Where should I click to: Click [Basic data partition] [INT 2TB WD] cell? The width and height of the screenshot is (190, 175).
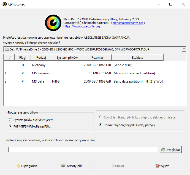138,81
